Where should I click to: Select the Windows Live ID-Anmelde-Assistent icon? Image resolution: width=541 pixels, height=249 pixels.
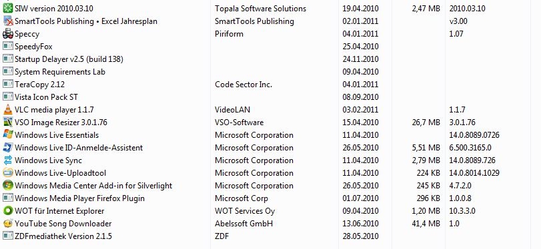(x=7, y=148)
